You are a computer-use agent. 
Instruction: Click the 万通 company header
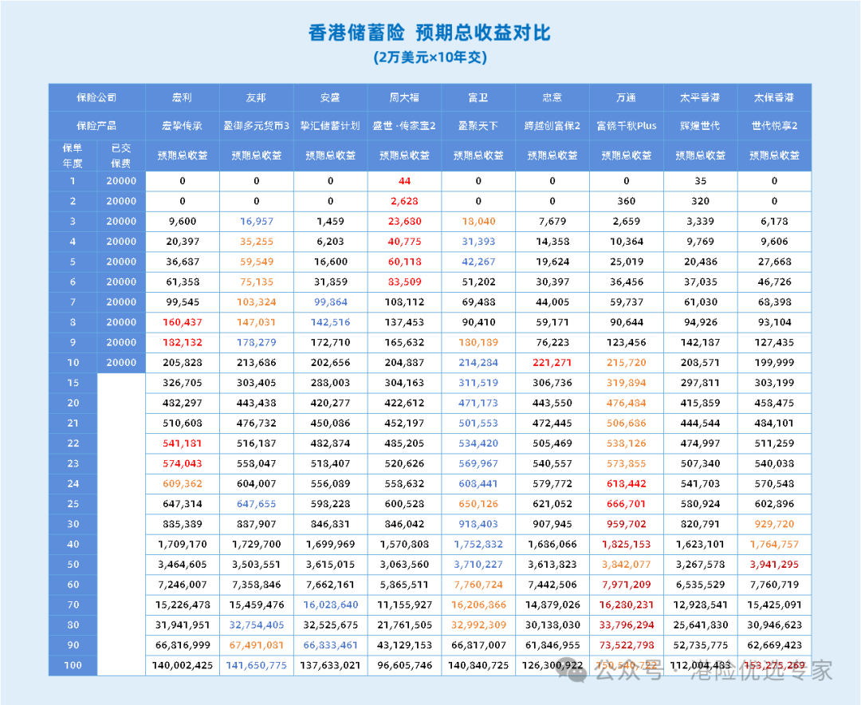pos(627,97)
